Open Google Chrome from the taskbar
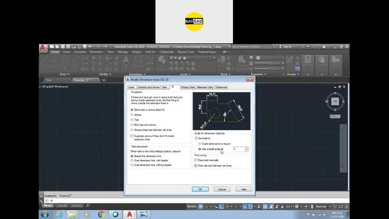 click(x=101, y=214)
